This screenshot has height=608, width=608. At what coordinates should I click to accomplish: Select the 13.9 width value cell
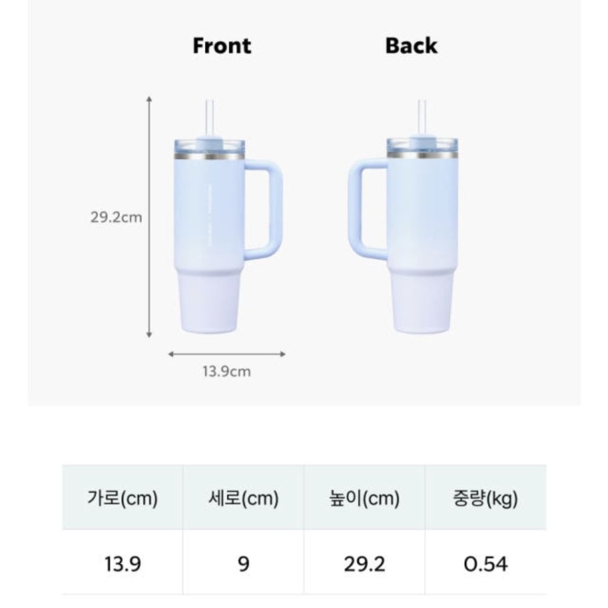(122, 563)
